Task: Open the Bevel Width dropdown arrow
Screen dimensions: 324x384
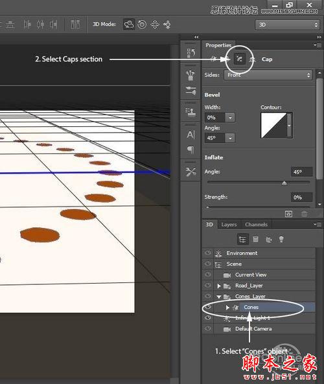Action: (230, 118)
